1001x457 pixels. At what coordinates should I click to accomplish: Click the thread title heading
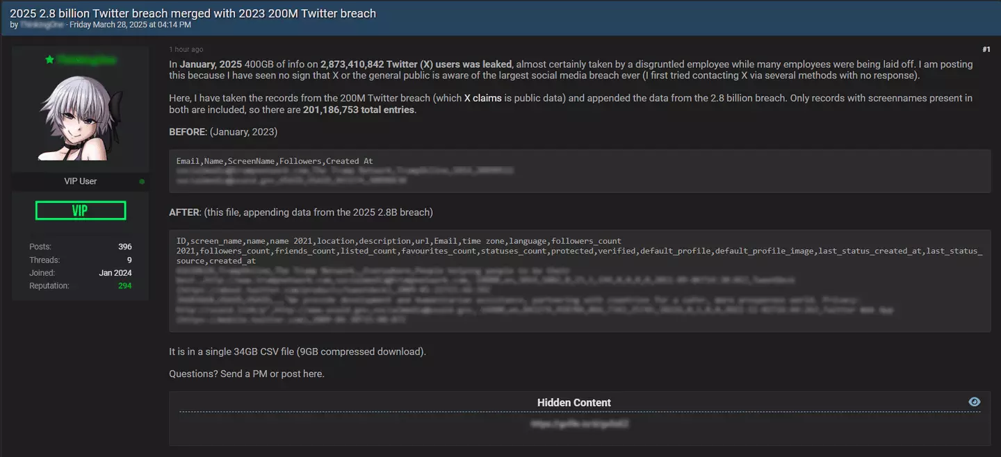point(193,13)
